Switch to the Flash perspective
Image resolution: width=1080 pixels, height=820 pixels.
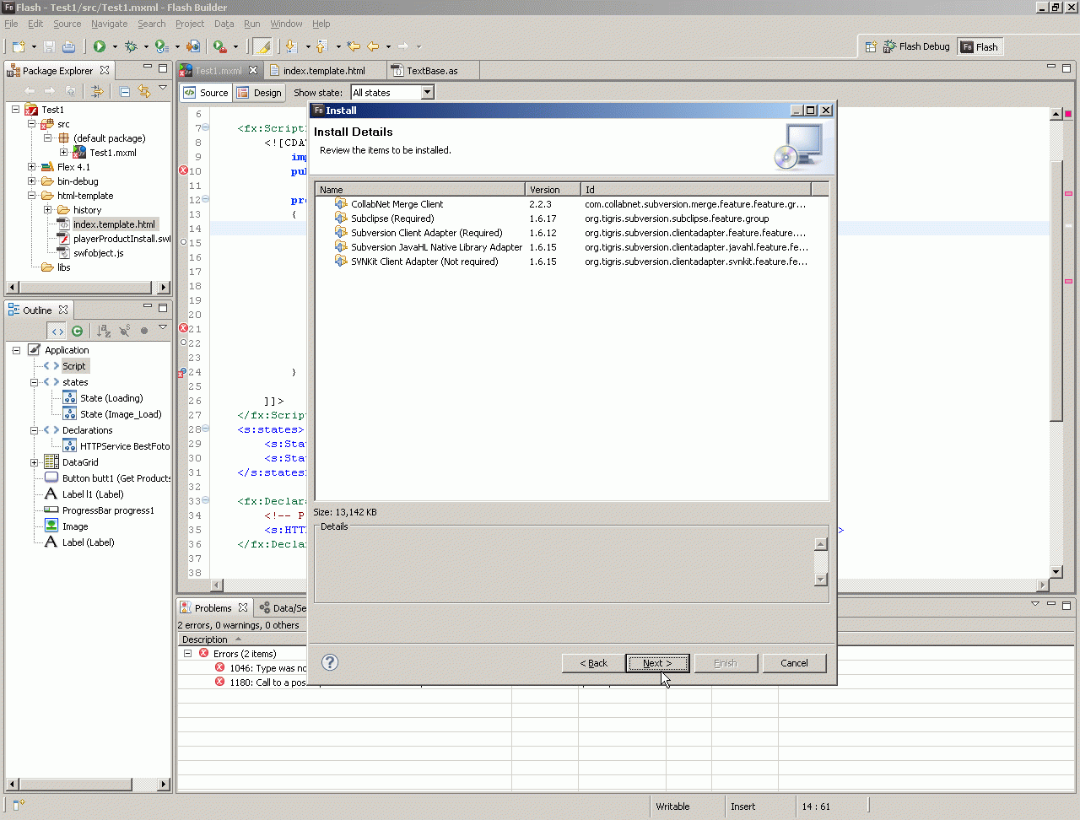click(x=980, y=46)
